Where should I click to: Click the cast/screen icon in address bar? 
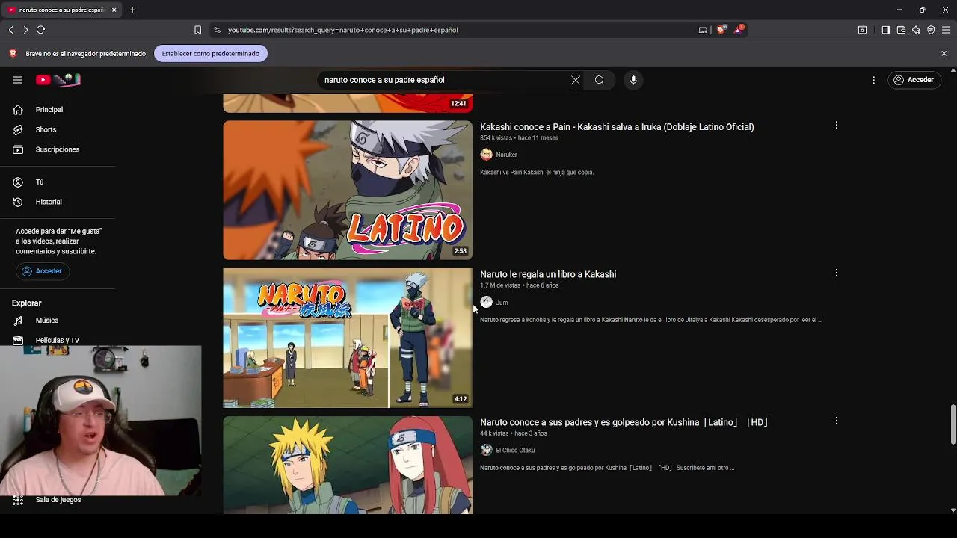pyautogui.click(x=703, y=30)
